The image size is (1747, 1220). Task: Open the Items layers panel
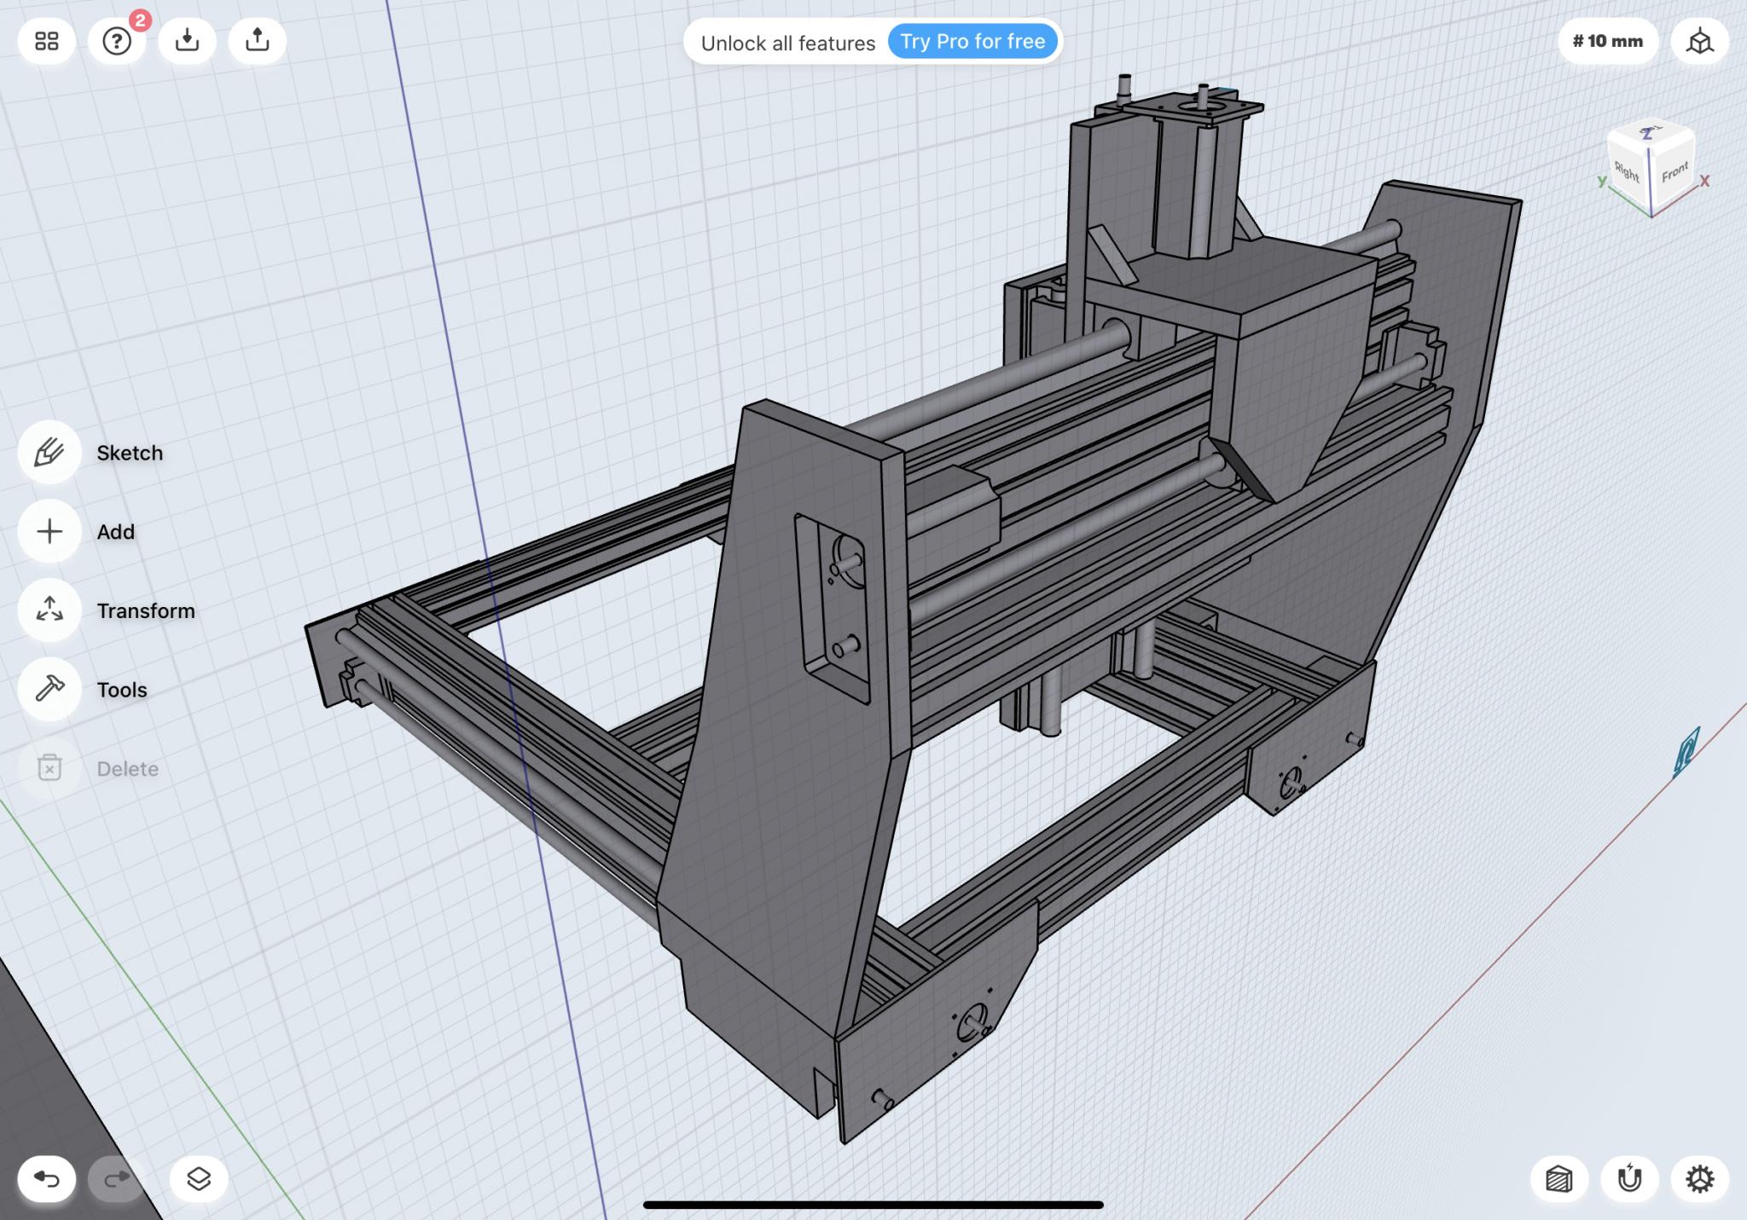click(199, 1179)
